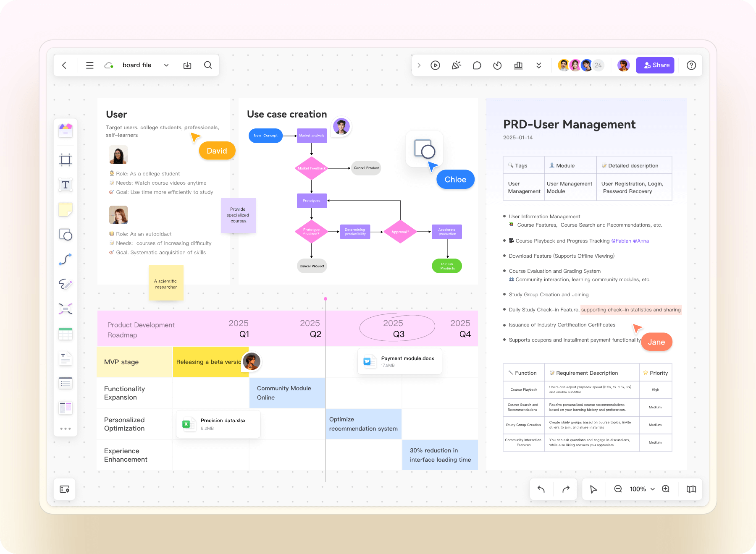Open the comments bubble icon
756x554 pixels.
click(x=477, y=65)
